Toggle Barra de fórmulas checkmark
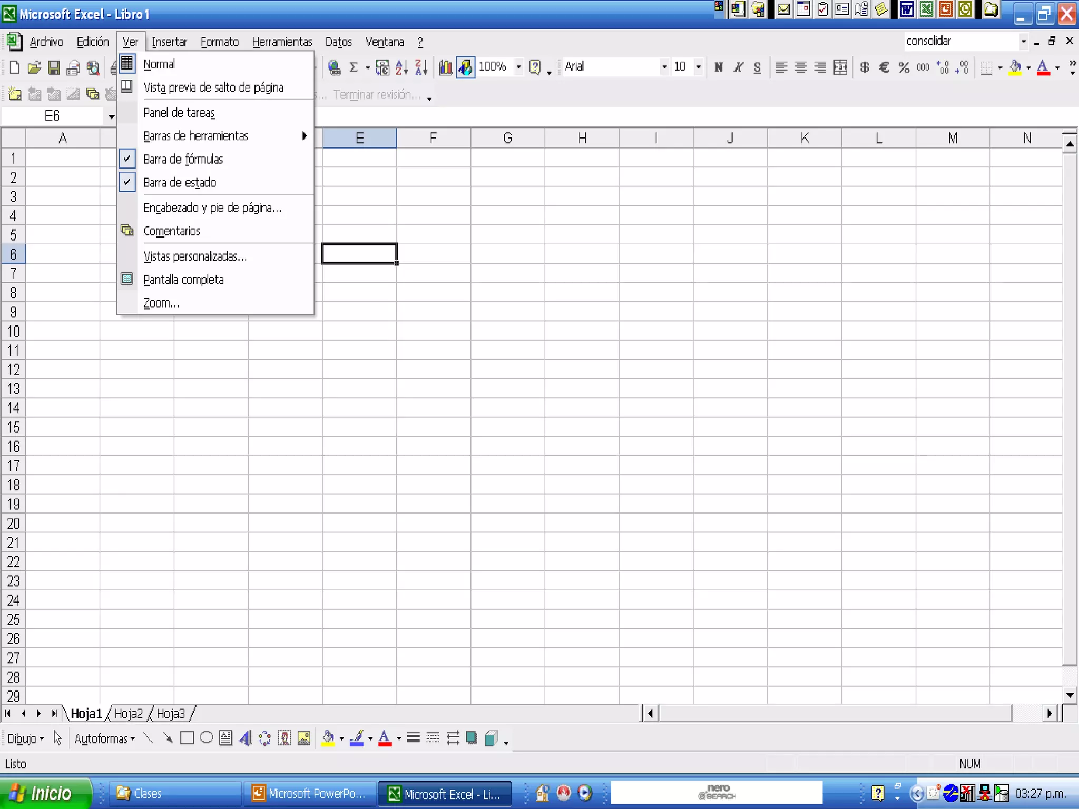This screenshot has width=1079, height=809. click(182, 159)
